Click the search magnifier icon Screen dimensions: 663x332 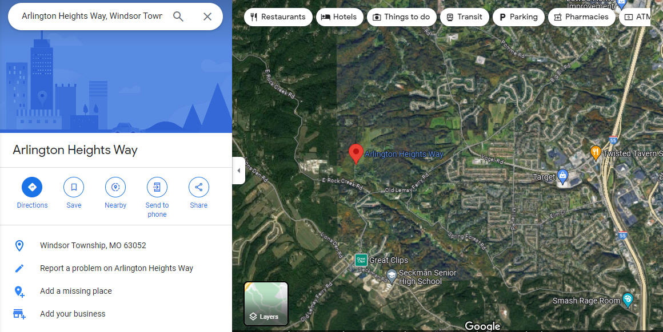tap(178, 17)
